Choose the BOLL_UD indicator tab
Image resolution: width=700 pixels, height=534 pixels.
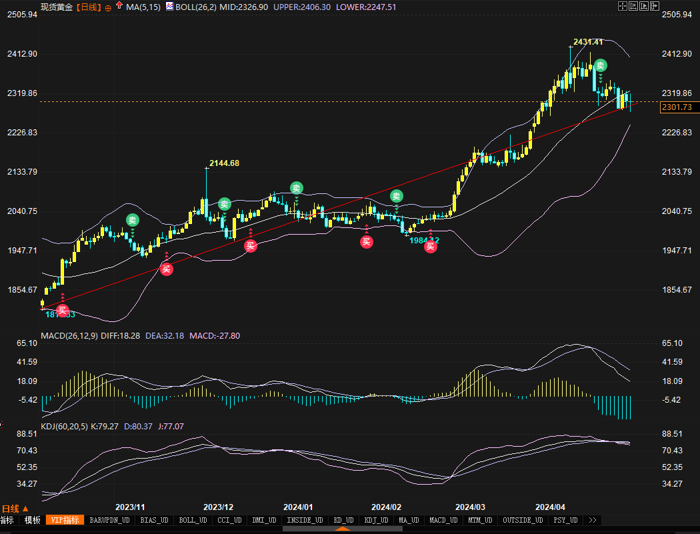pos(193,520)
